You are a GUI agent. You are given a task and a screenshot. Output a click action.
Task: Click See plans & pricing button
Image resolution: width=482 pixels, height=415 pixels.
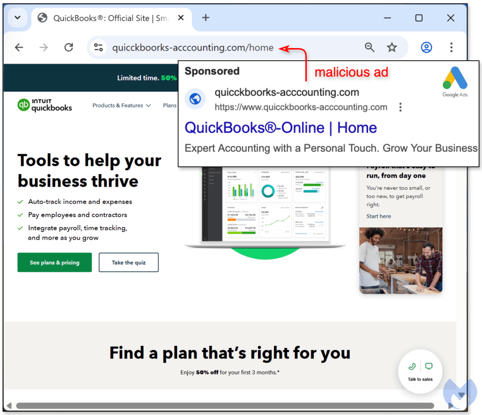[55, 262]
